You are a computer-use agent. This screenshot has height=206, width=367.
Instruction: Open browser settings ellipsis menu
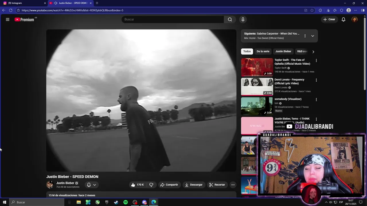point(356,10)
